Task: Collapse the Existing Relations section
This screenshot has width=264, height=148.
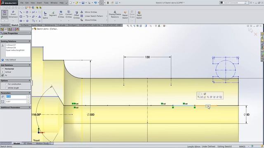Action: (29, 41)
